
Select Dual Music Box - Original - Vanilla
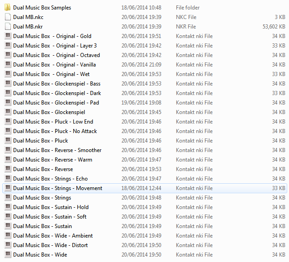coord(54,65)
